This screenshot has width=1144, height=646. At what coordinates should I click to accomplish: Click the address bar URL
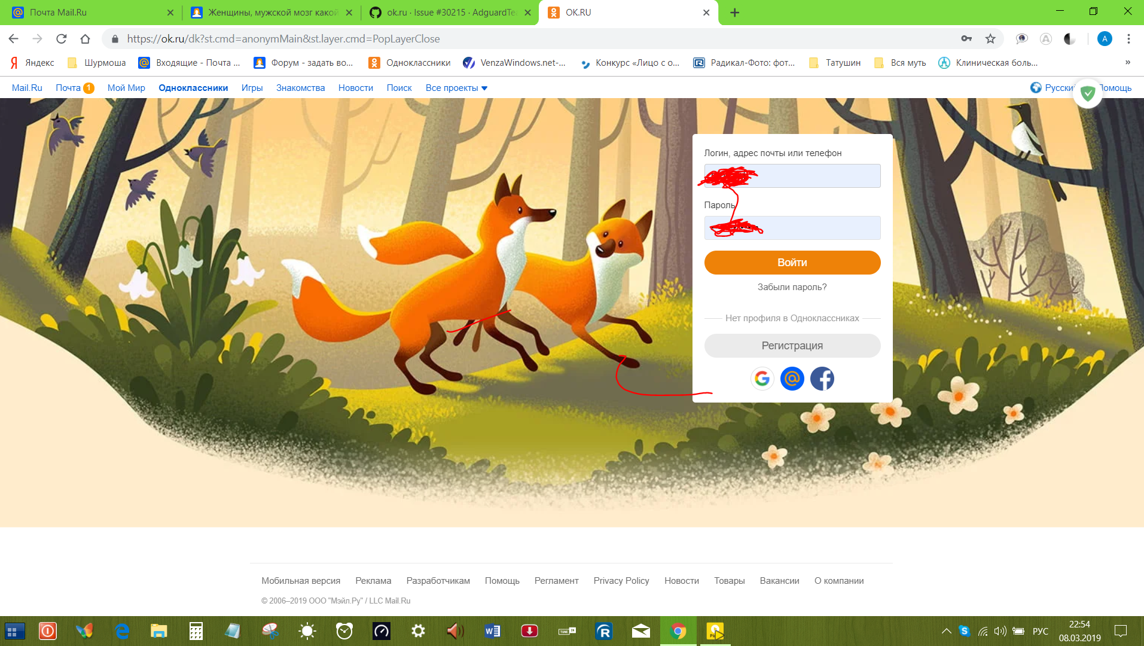click(283, 39)
